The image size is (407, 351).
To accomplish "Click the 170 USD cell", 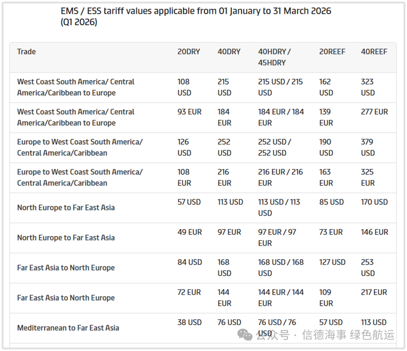I will tap(374, 202).
